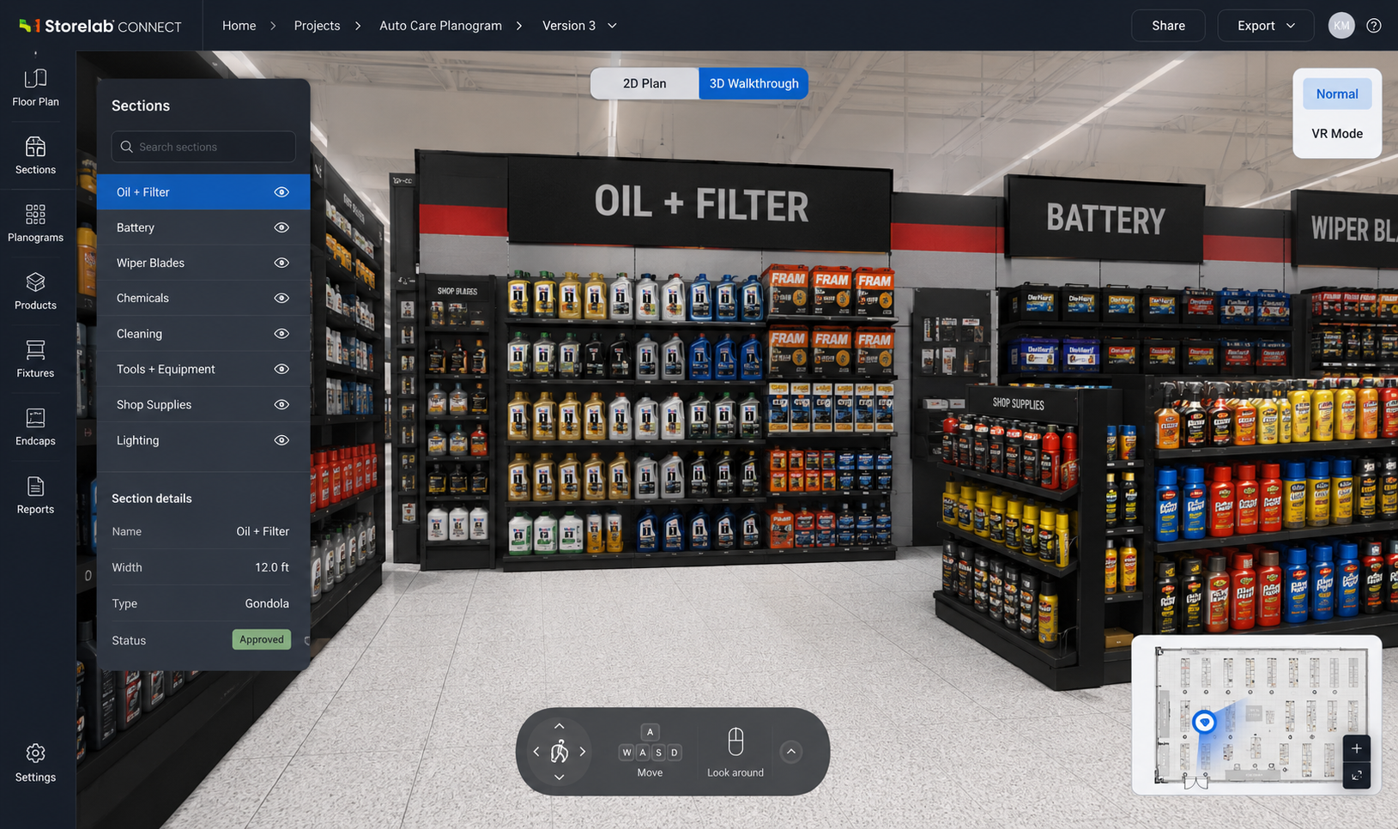Click the Section details heading
This screenshot has width=1398, height=829.
click(x=152, y=499)
